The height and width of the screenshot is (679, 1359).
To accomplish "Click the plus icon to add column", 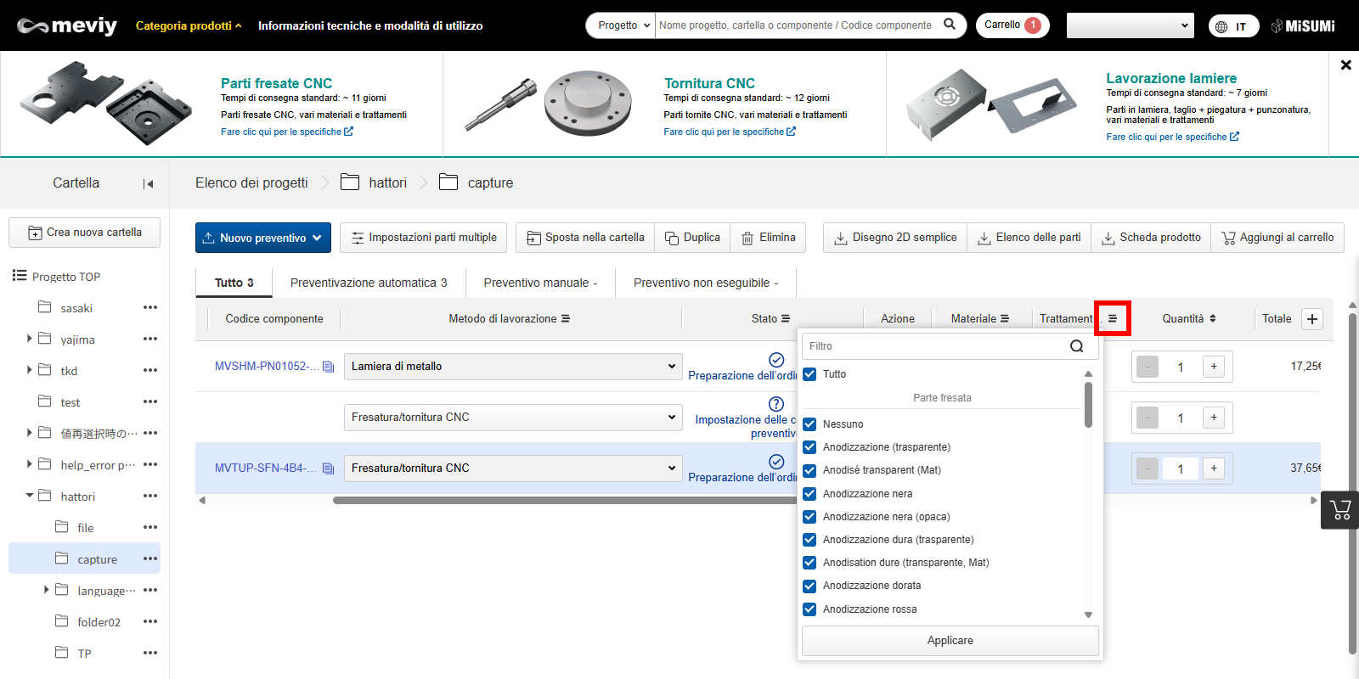I will coord(1312,319).
